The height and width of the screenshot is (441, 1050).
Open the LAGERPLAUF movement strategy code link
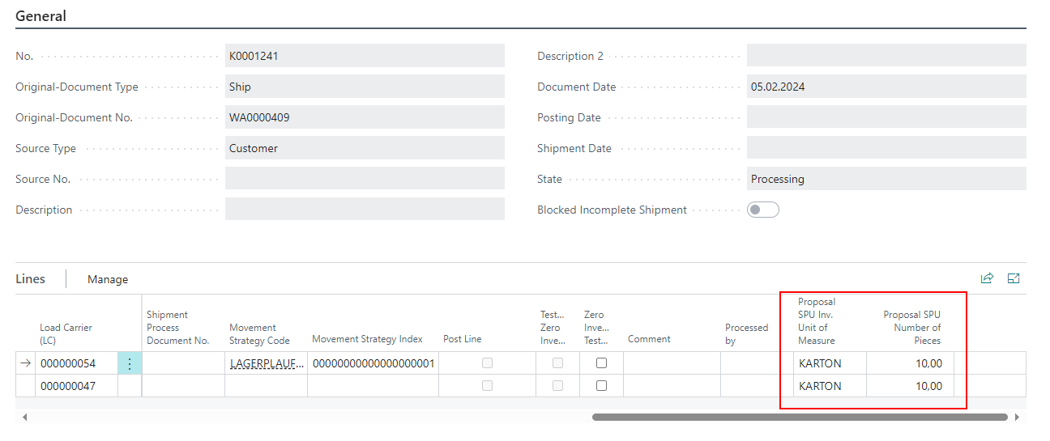click(267, 364)
